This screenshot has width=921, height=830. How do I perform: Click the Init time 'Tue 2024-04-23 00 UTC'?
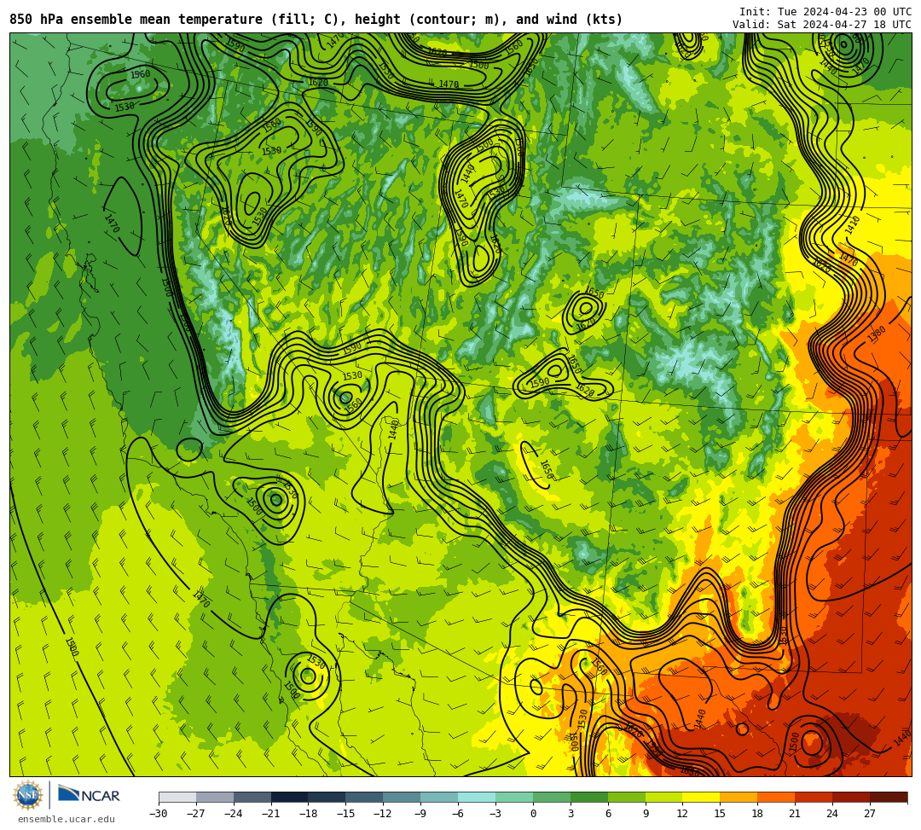pos(843,12)
